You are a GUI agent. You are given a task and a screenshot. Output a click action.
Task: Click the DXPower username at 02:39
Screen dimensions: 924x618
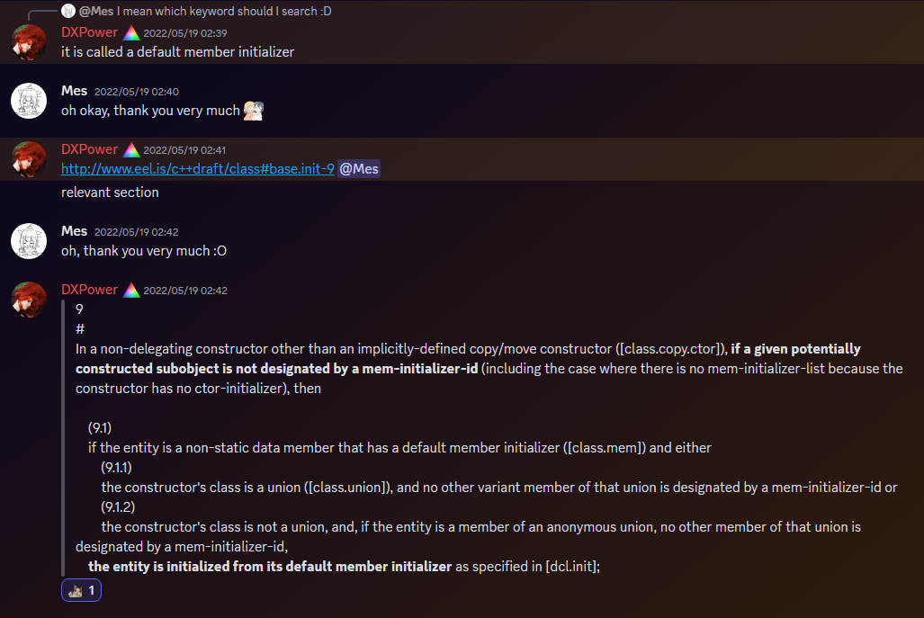(90, 32)
